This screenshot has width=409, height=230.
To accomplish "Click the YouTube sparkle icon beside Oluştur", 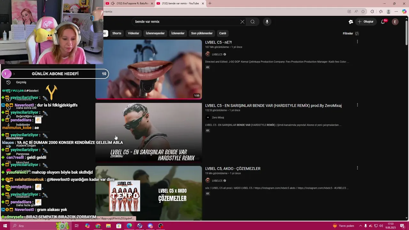I will [351, 22].
